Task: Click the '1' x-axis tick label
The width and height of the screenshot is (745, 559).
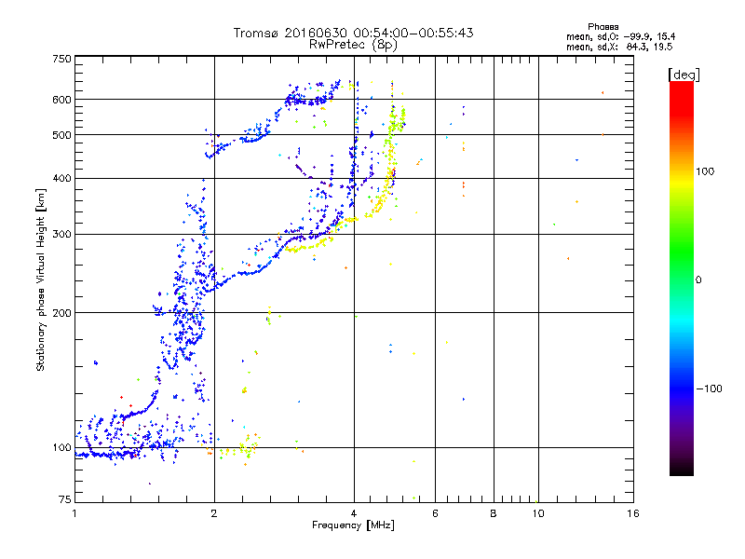Action: 74,513
